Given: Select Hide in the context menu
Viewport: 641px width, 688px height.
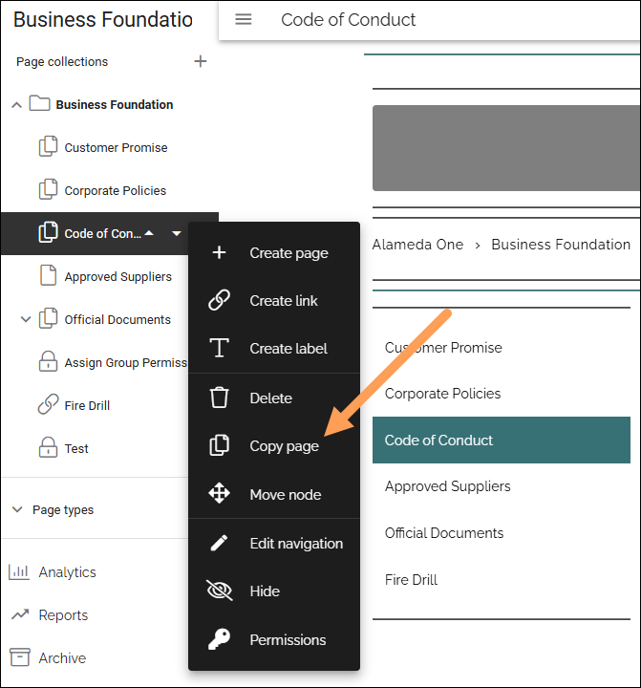Looking at the screenshot, I should coord(274,591).
